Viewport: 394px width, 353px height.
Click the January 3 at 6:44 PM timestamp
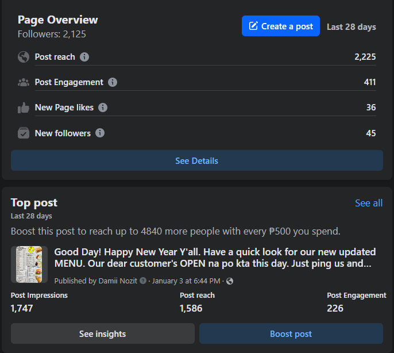tap(186, 281)
